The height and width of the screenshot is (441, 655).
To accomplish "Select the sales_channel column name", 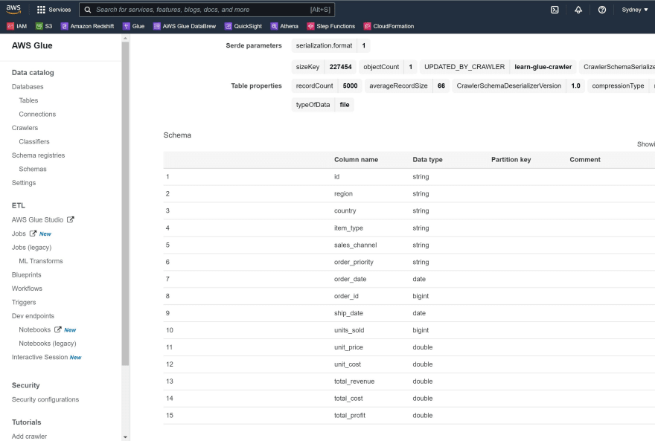I will click(355, 245).
